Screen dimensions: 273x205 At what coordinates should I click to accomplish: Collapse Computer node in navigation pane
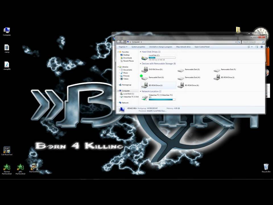[x=118, y=91]
